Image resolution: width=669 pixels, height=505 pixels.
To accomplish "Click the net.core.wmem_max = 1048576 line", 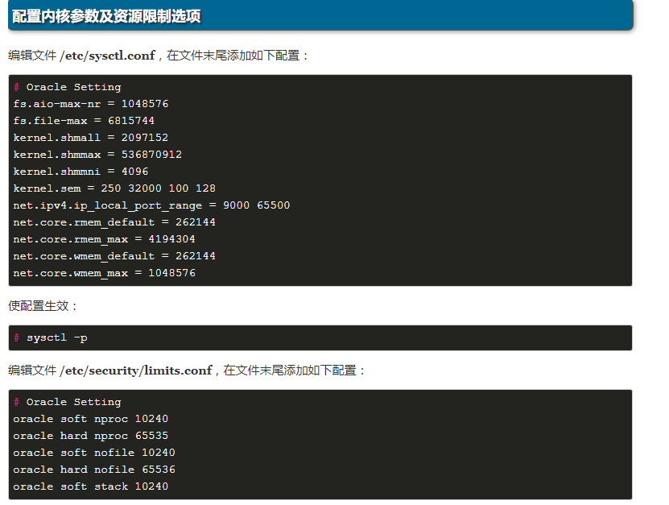I will tap(104, 273).
